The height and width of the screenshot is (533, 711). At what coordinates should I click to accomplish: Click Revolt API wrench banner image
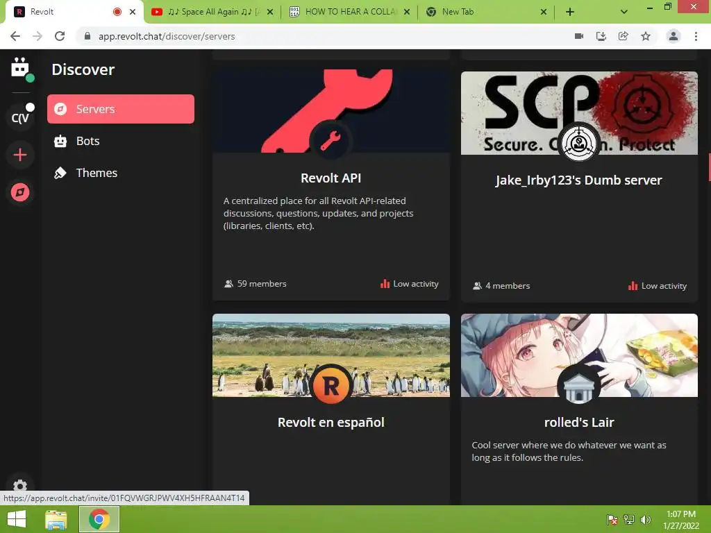click(331, 110)
